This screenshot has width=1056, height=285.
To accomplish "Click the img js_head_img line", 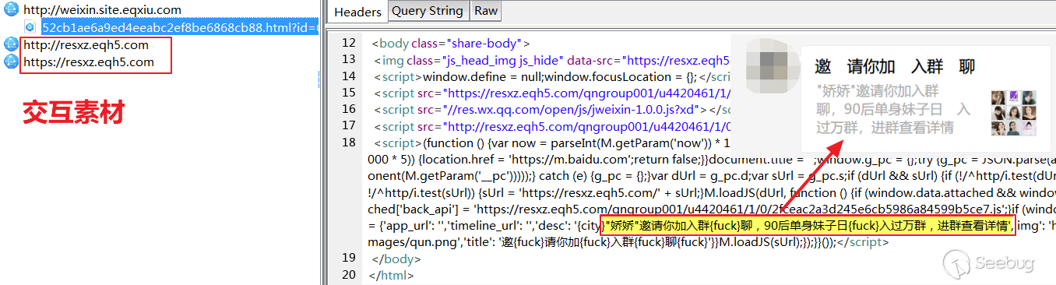I will (x=551, y=60).
